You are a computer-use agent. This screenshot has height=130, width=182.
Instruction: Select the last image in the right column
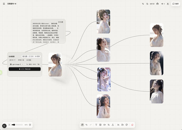click(156, 92)
